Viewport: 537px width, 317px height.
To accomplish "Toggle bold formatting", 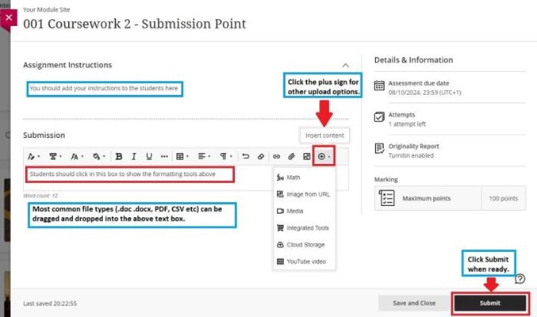I will (119, 156).
